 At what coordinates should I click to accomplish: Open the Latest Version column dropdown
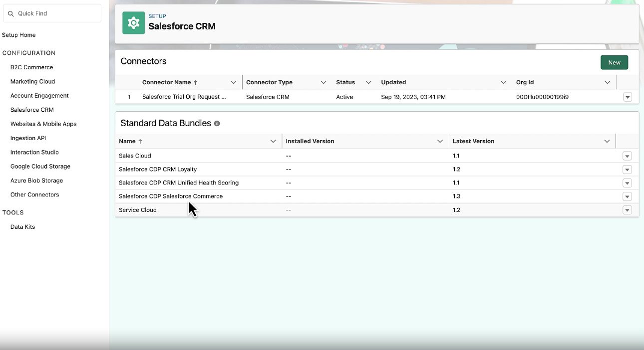(x=607, y=141)
